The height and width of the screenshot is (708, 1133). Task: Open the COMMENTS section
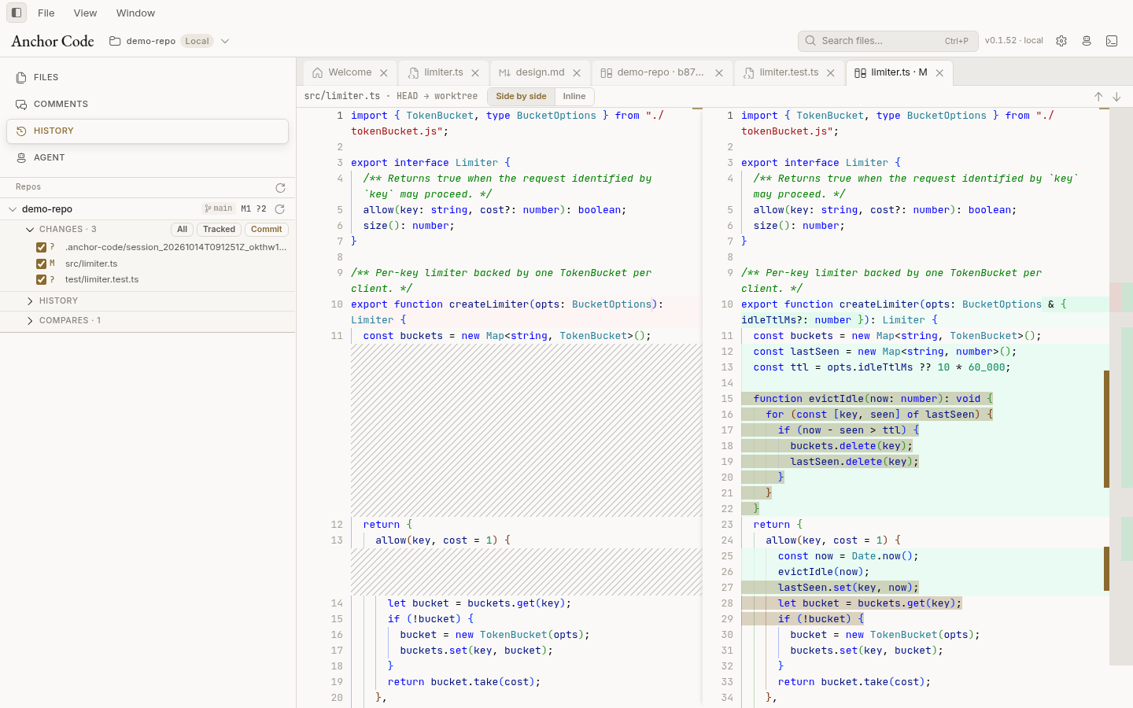click(x=148, y=104)
